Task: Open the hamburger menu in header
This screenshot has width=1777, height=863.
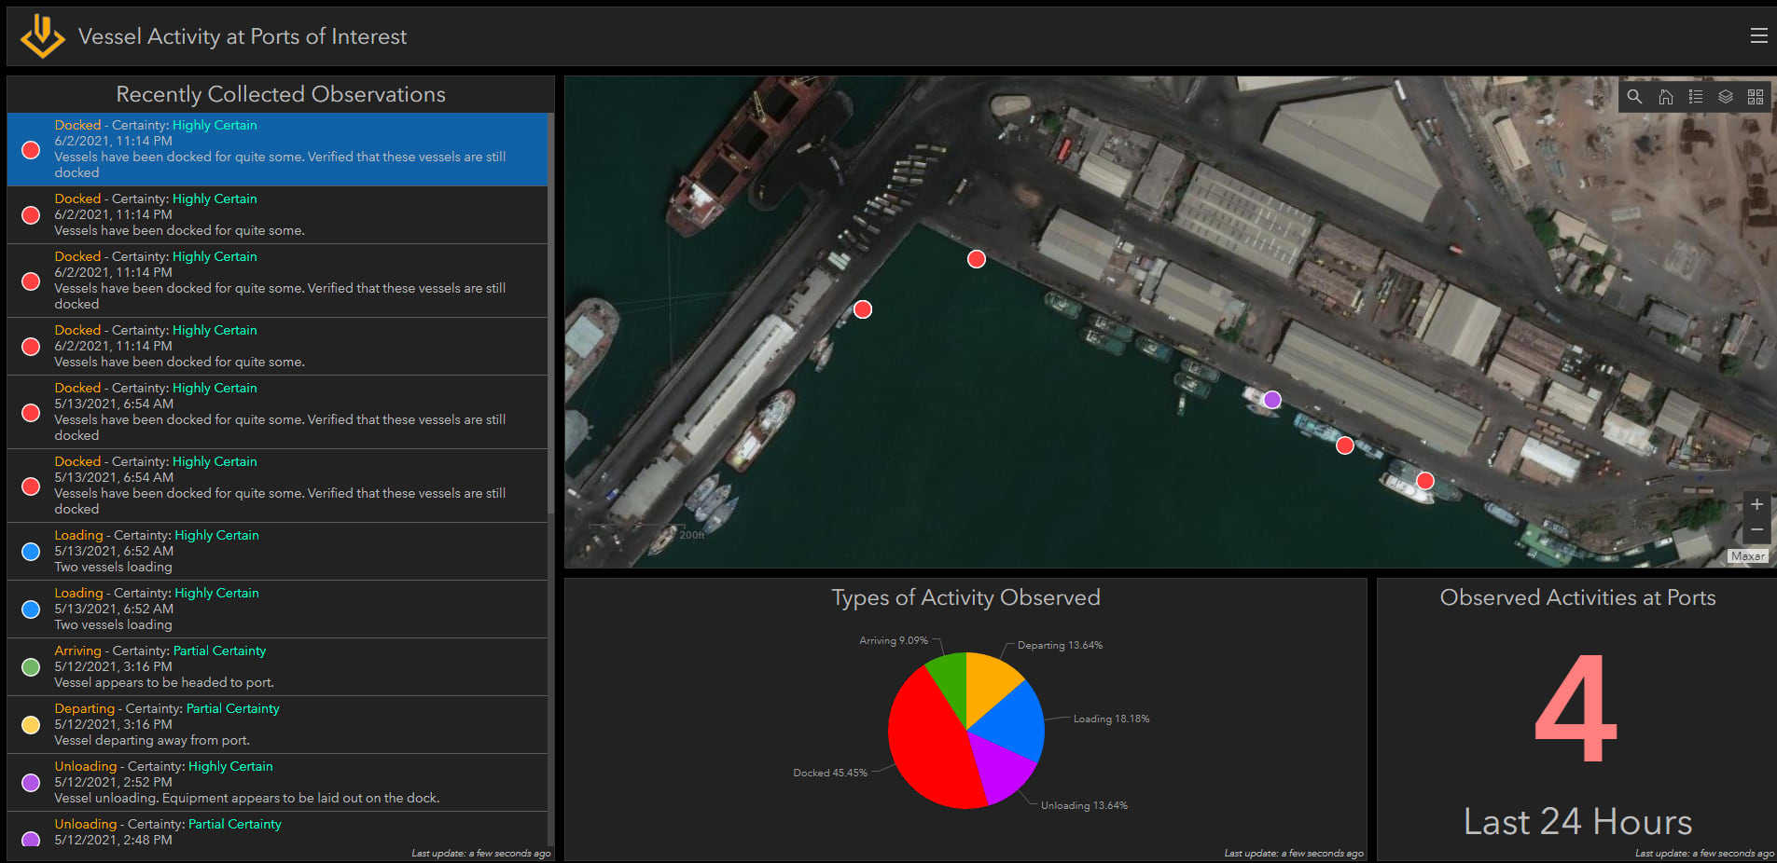Action: pos(1758,35)
